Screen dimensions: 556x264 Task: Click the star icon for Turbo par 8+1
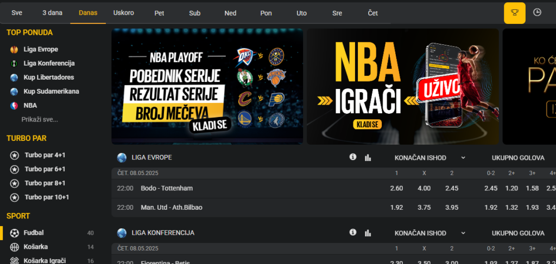coord(15,183)
